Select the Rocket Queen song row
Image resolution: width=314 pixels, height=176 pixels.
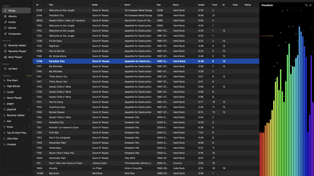(x=146, y=112)
